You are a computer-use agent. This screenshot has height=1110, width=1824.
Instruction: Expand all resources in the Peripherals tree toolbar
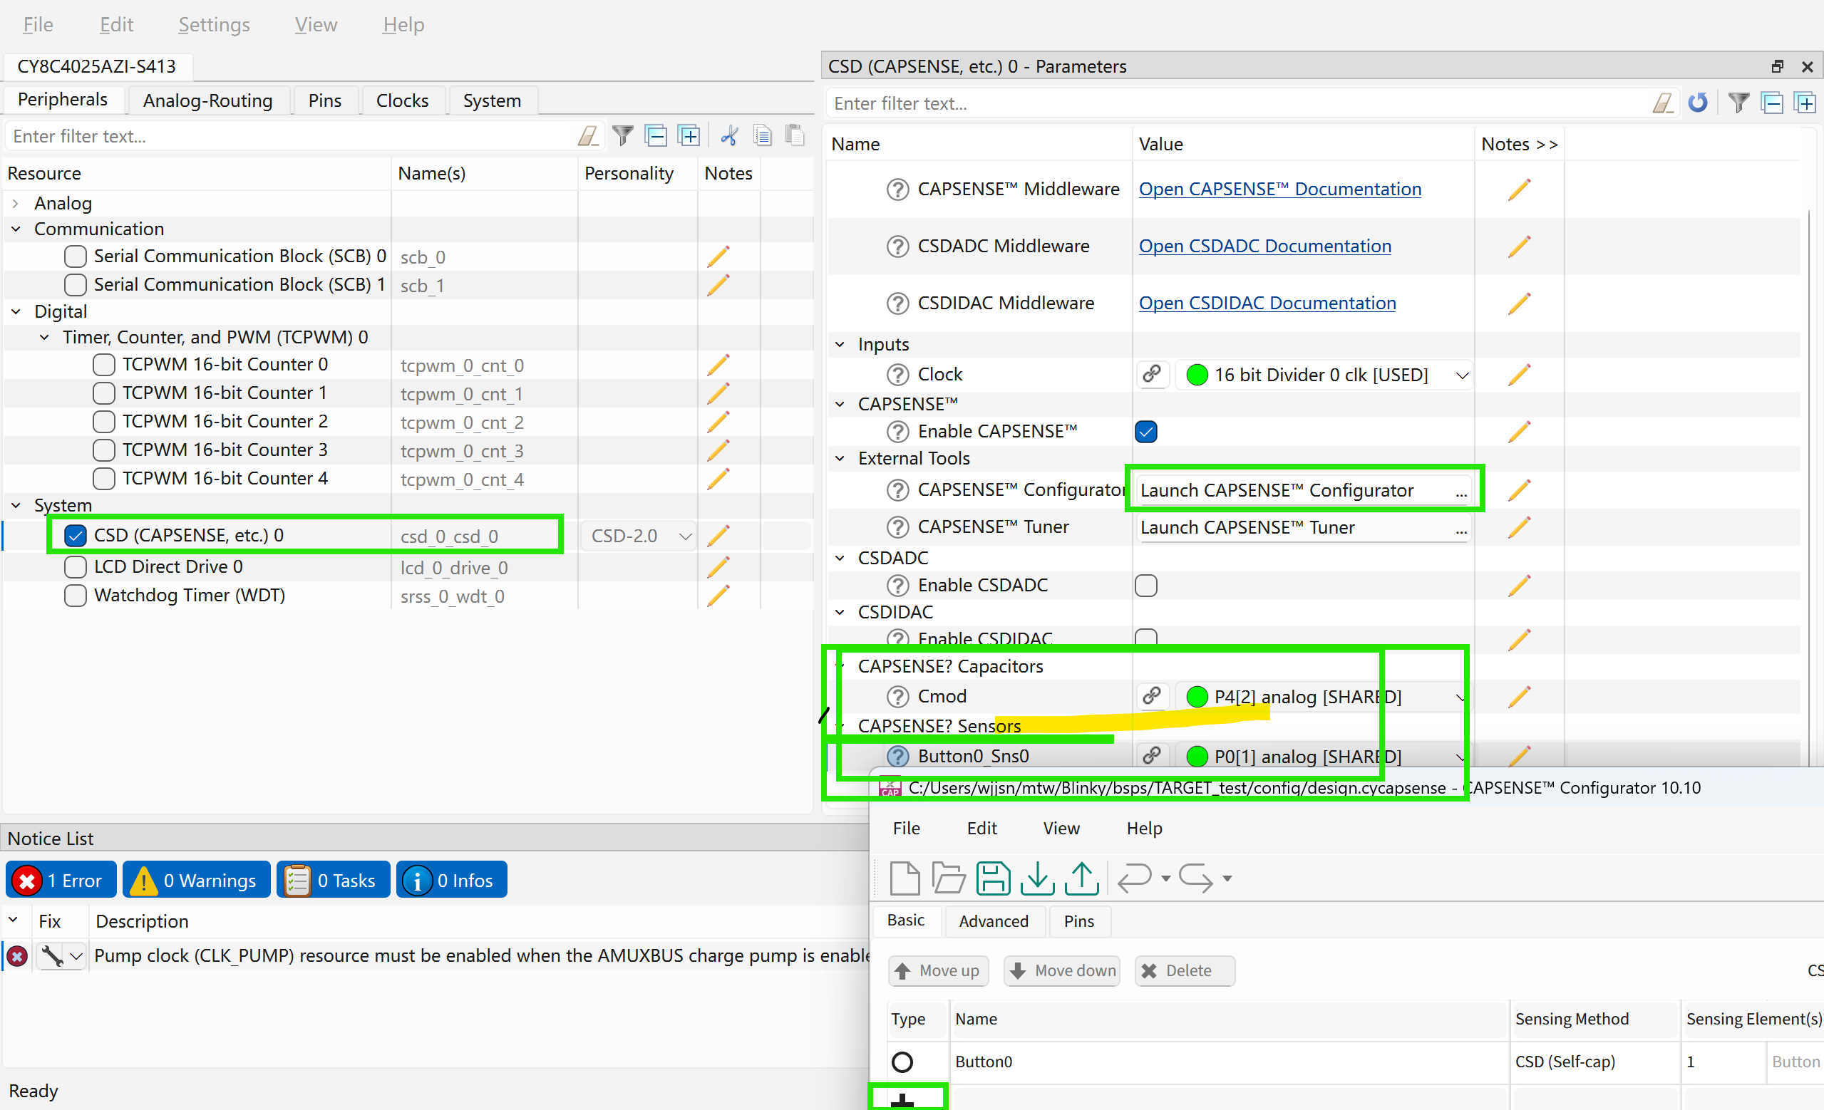689,135
